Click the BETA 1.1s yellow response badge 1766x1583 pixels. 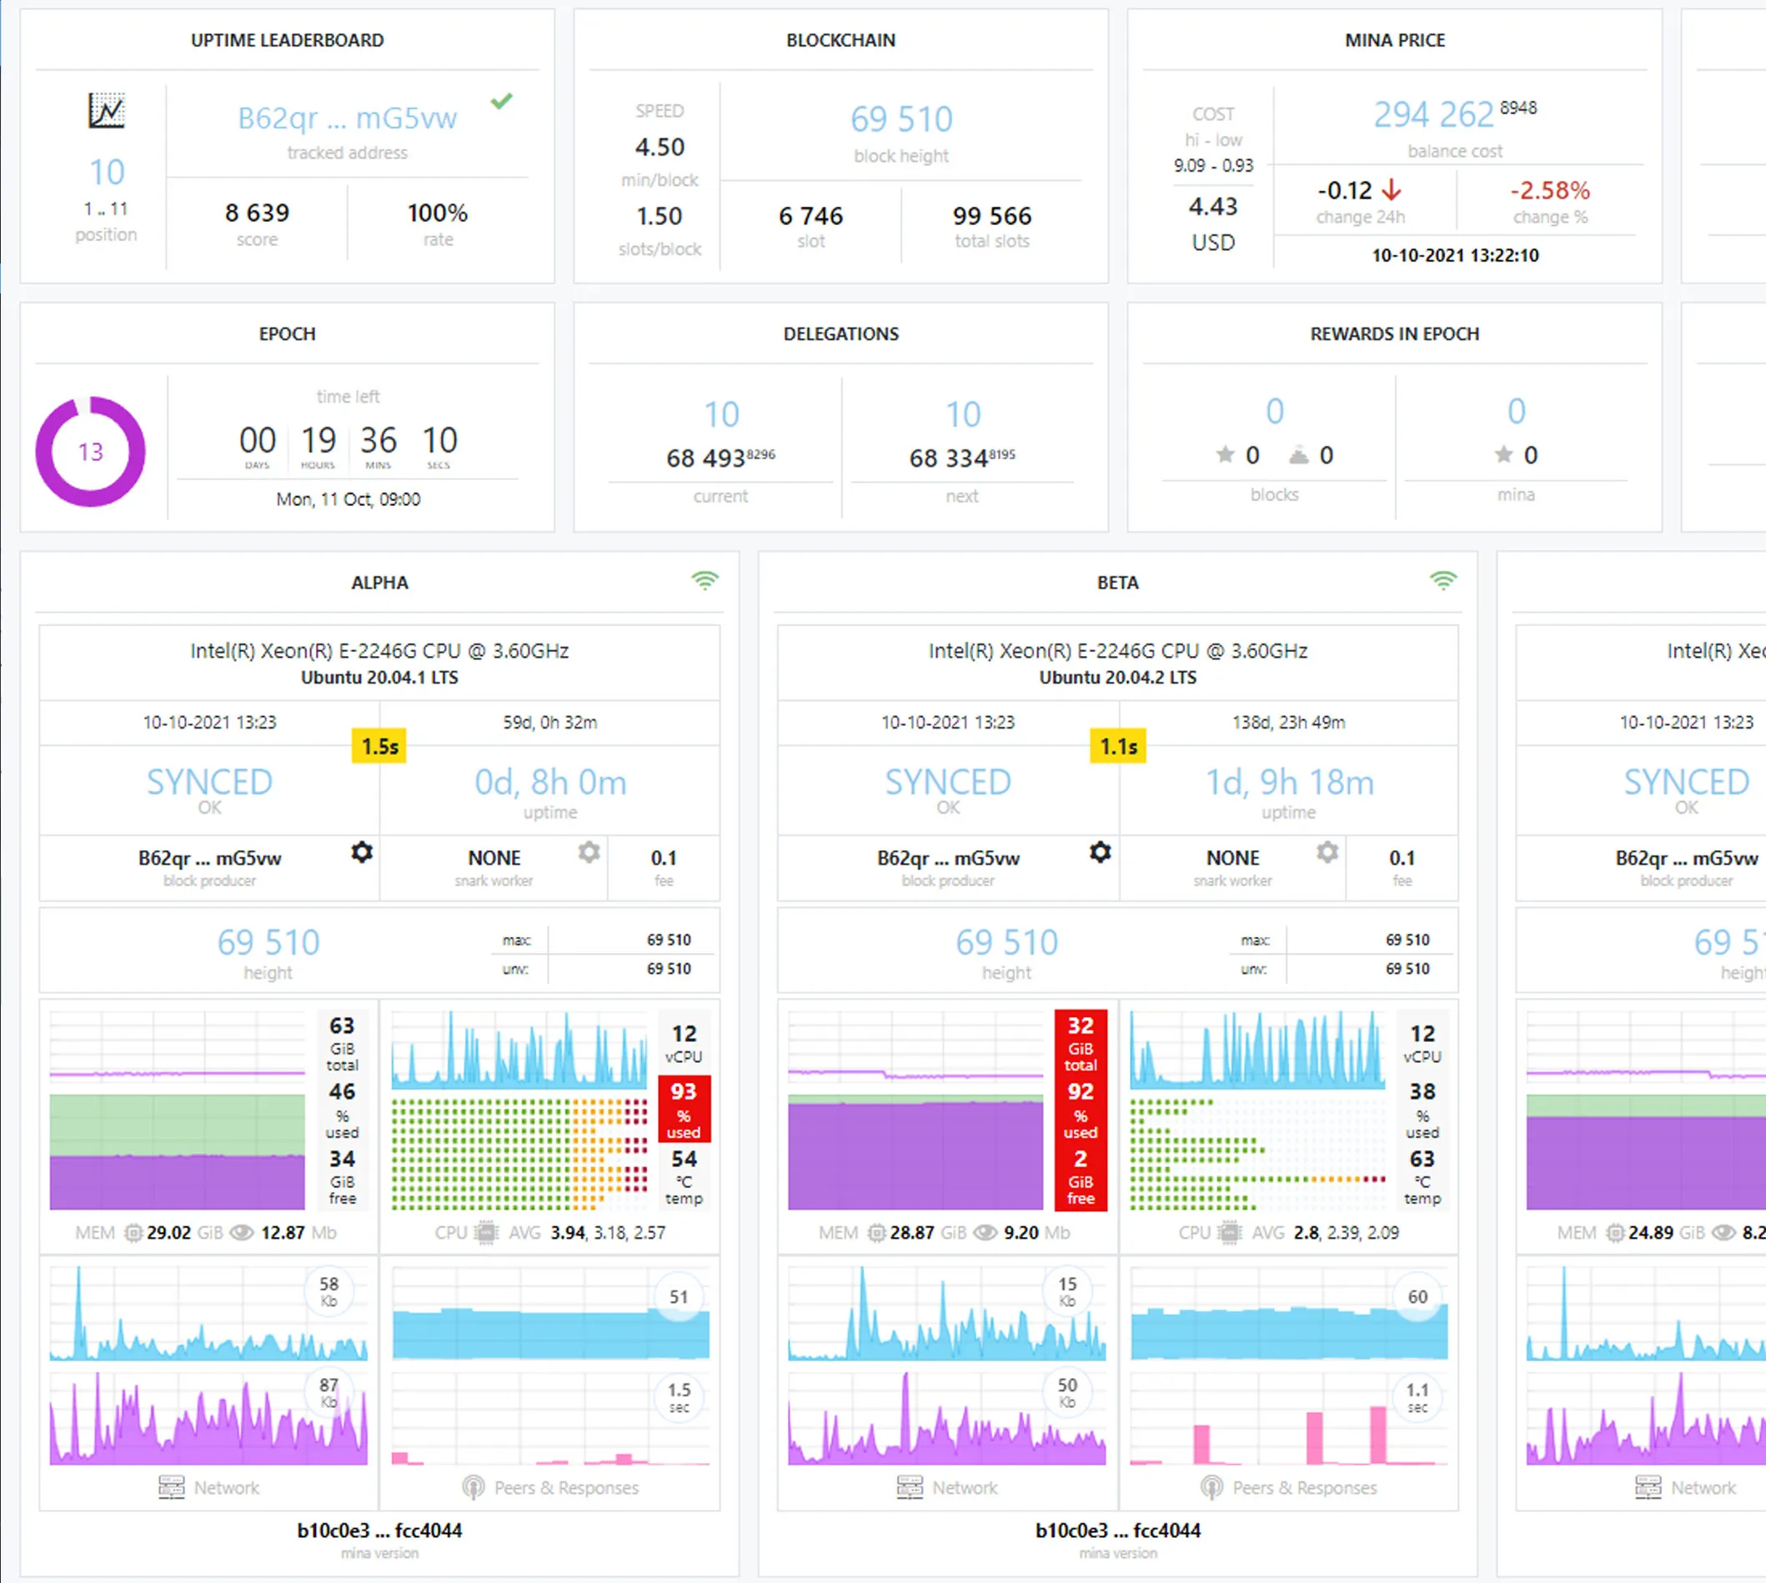click(x=1118, y=746)
